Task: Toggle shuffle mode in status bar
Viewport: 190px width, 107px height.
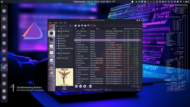Action: tap(101, 90)
